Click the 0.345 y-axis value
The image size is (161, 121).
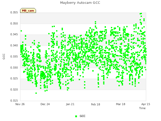click(x=14, y=34)
